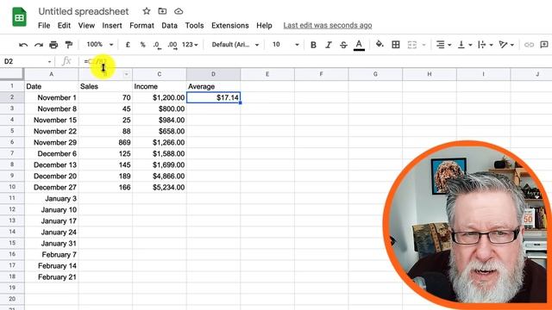Decrease decimal places
The width and height of the screenshot is (552, 310).
tap(157, 45)
